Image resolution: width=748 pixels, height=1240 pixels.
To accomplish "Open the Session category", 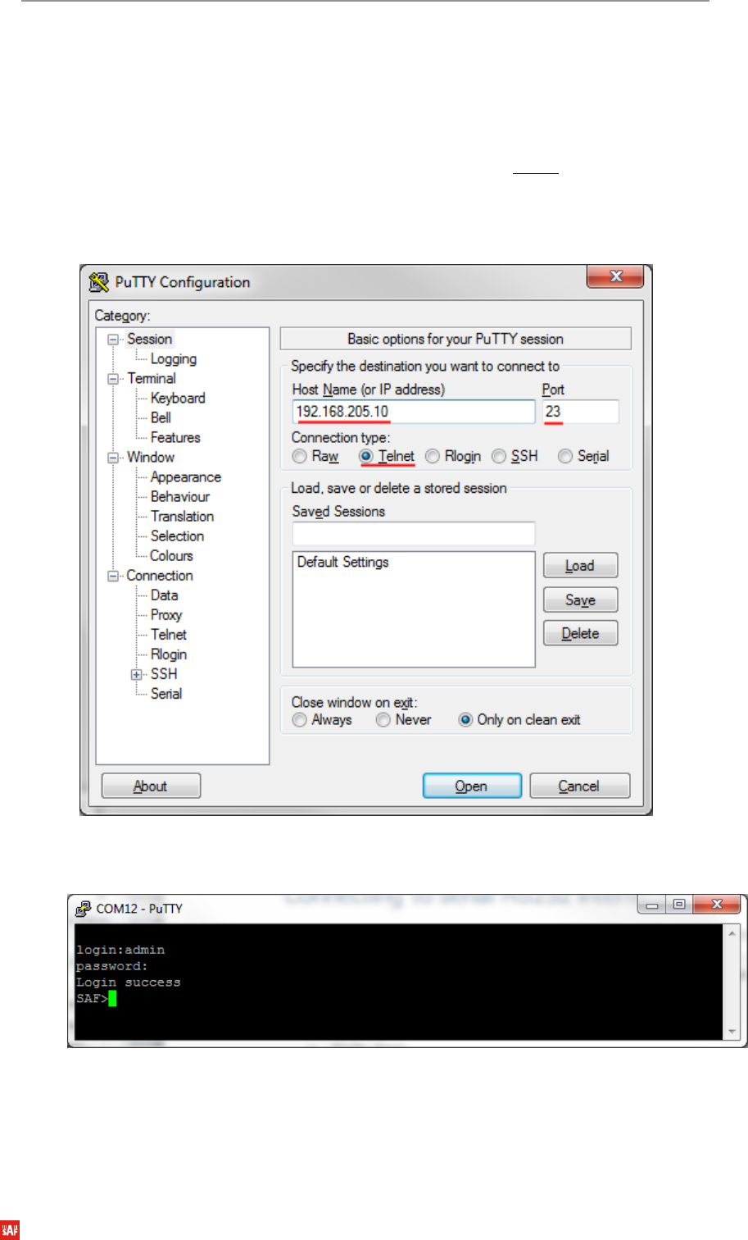I will click(x=149, y=340).
